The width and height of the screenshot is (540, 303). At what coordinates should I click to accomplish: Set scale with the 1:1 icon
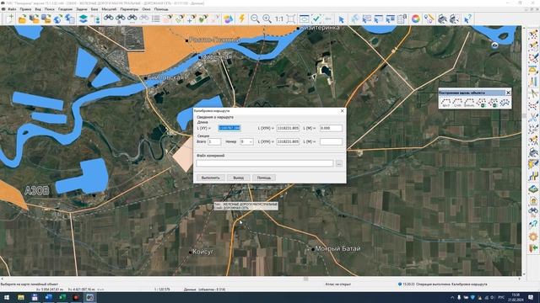click(x=278, y=19)
